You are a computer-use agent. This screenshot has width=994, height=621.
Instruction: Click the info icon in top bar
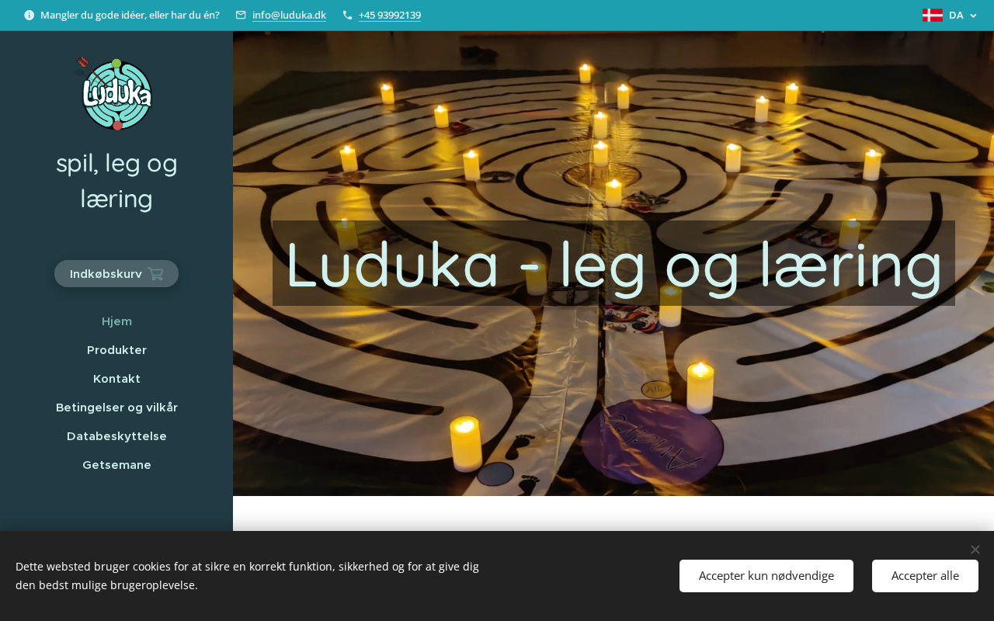(x=30, y=15)
